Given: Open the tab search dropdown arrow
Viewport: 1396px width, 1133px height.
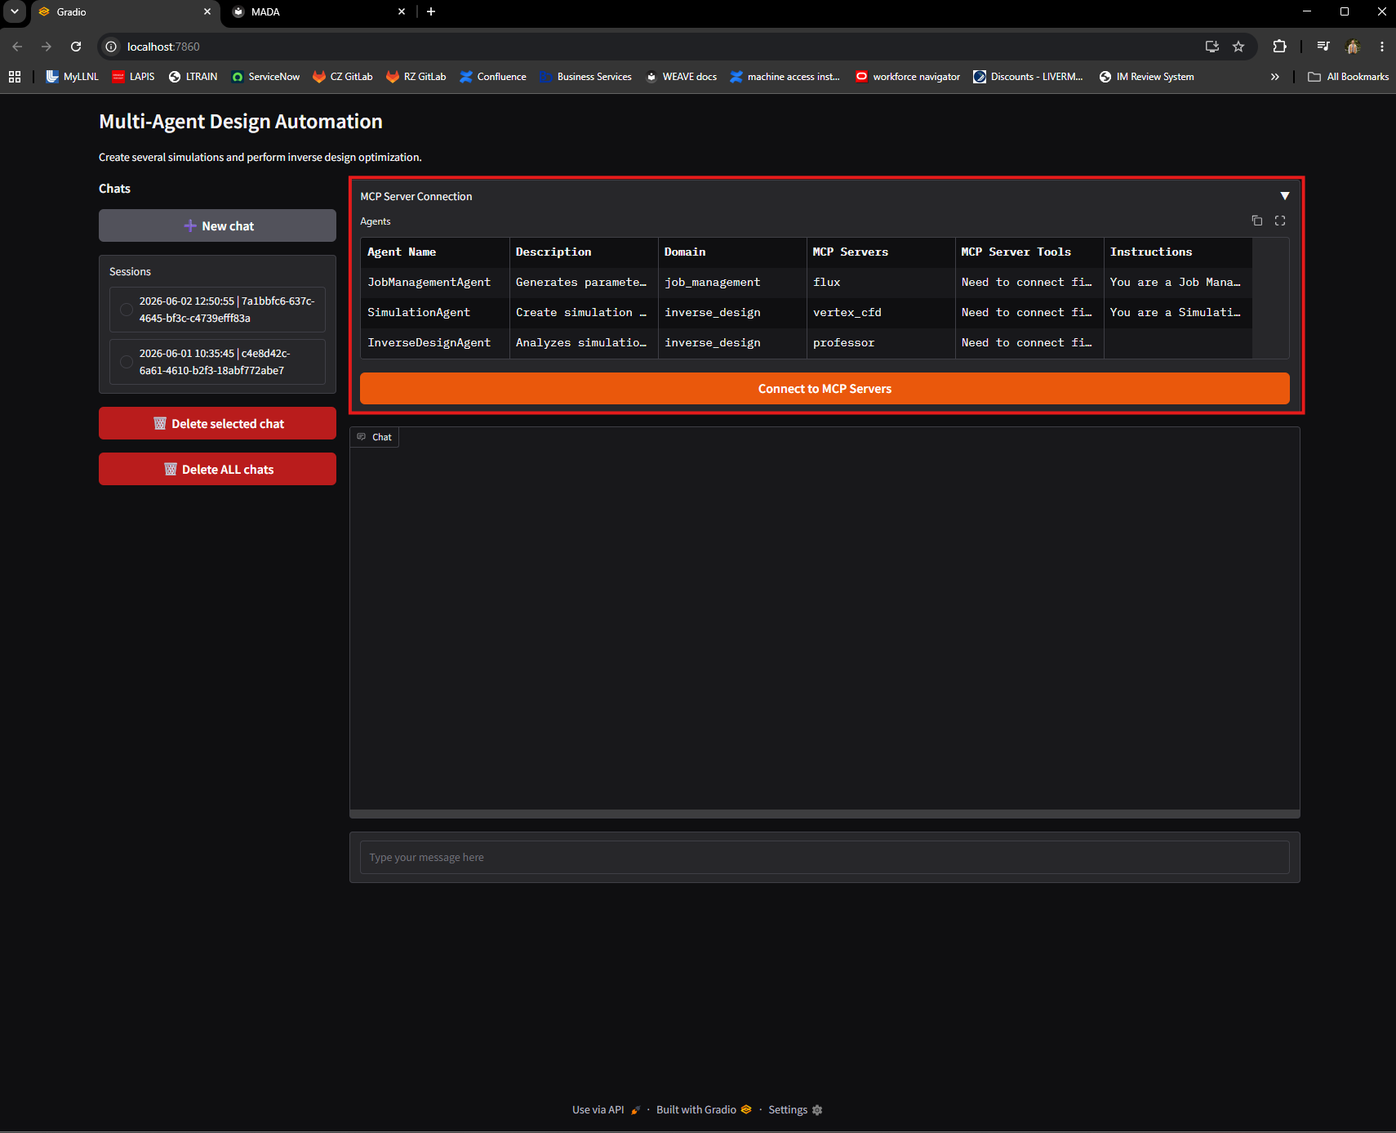Looking at the screenshot, I should [15, 11].
